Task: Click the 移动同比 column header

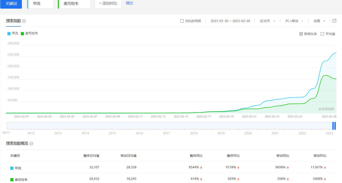Action: click(283, 156)
